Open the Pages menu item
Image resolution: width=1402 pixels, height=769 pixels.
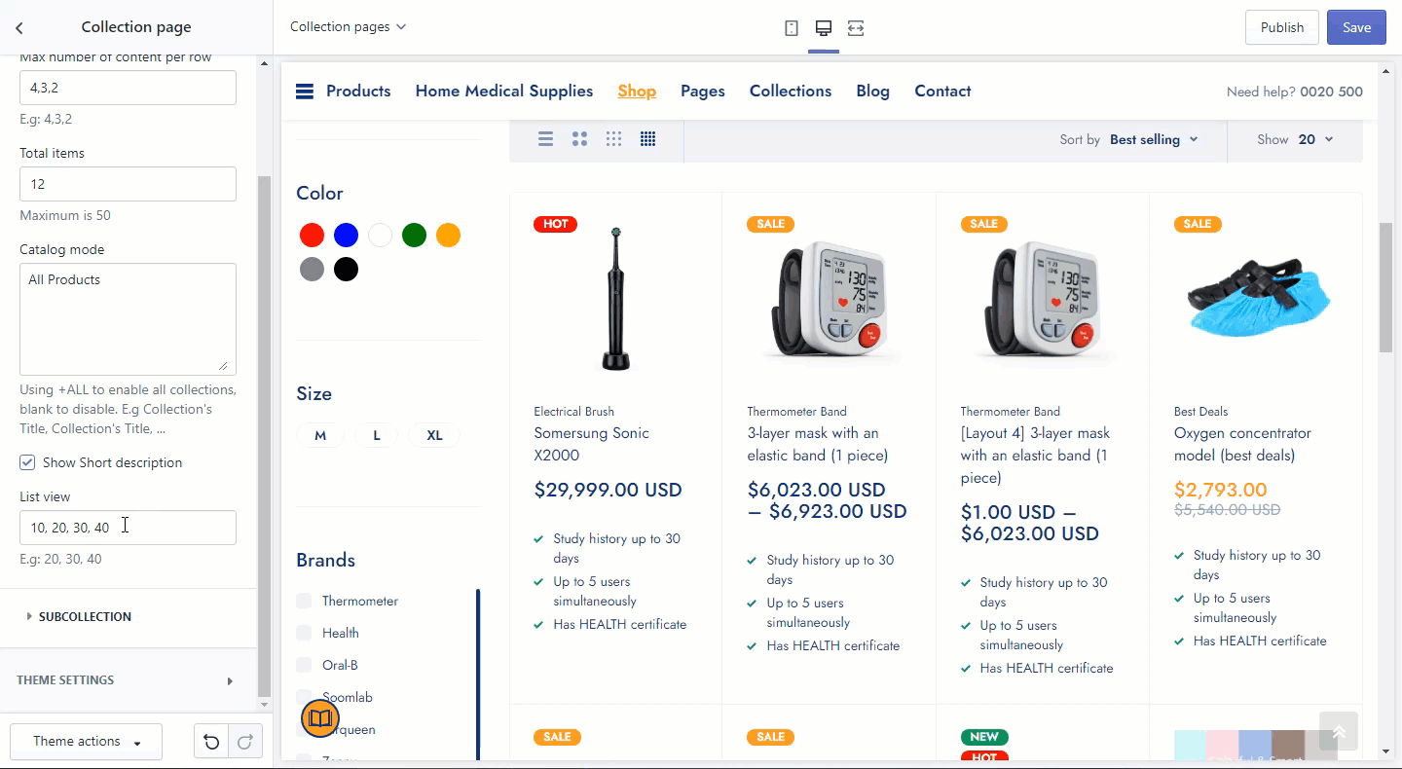703,92
